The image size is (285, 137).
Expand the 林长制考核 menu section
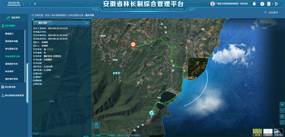click(14, 87)
